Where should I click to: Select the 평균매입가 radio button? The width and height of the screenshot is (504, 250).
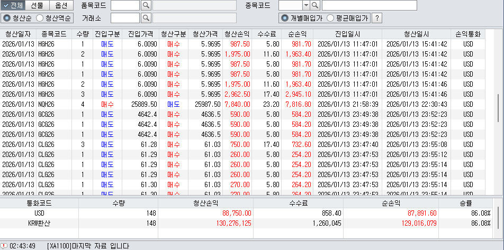tap(347, 18)
